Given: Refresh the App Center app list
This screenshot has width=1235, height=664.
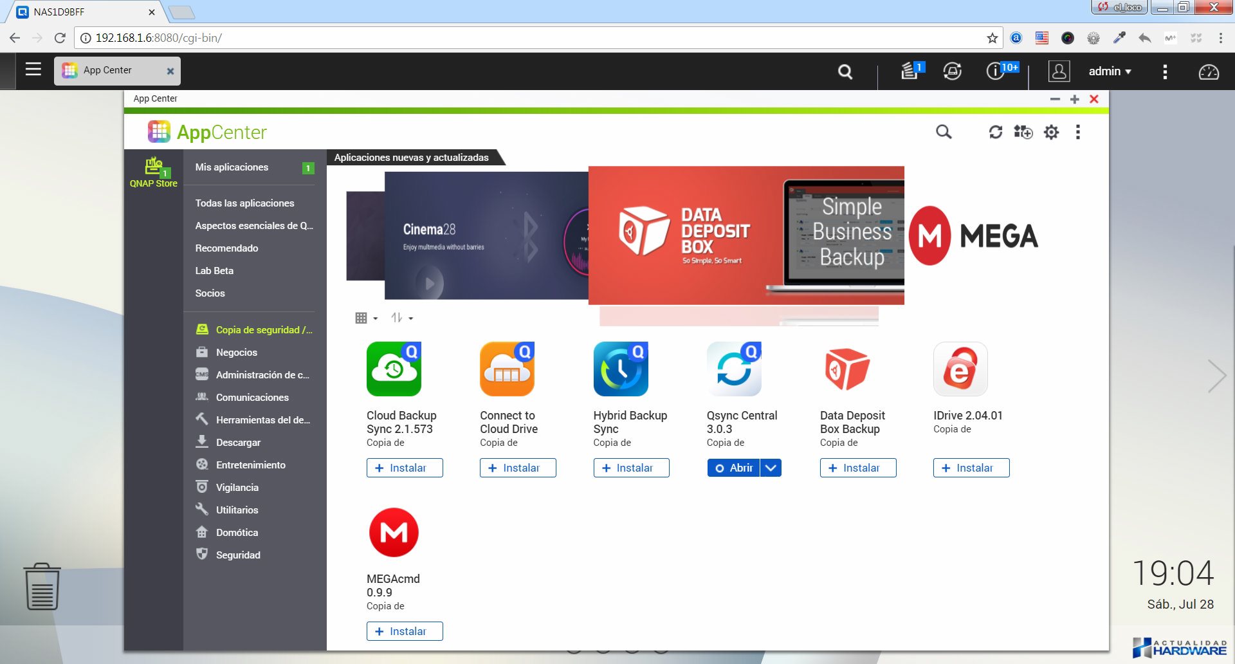Looking at the screenshot, I should coord(995,132).
